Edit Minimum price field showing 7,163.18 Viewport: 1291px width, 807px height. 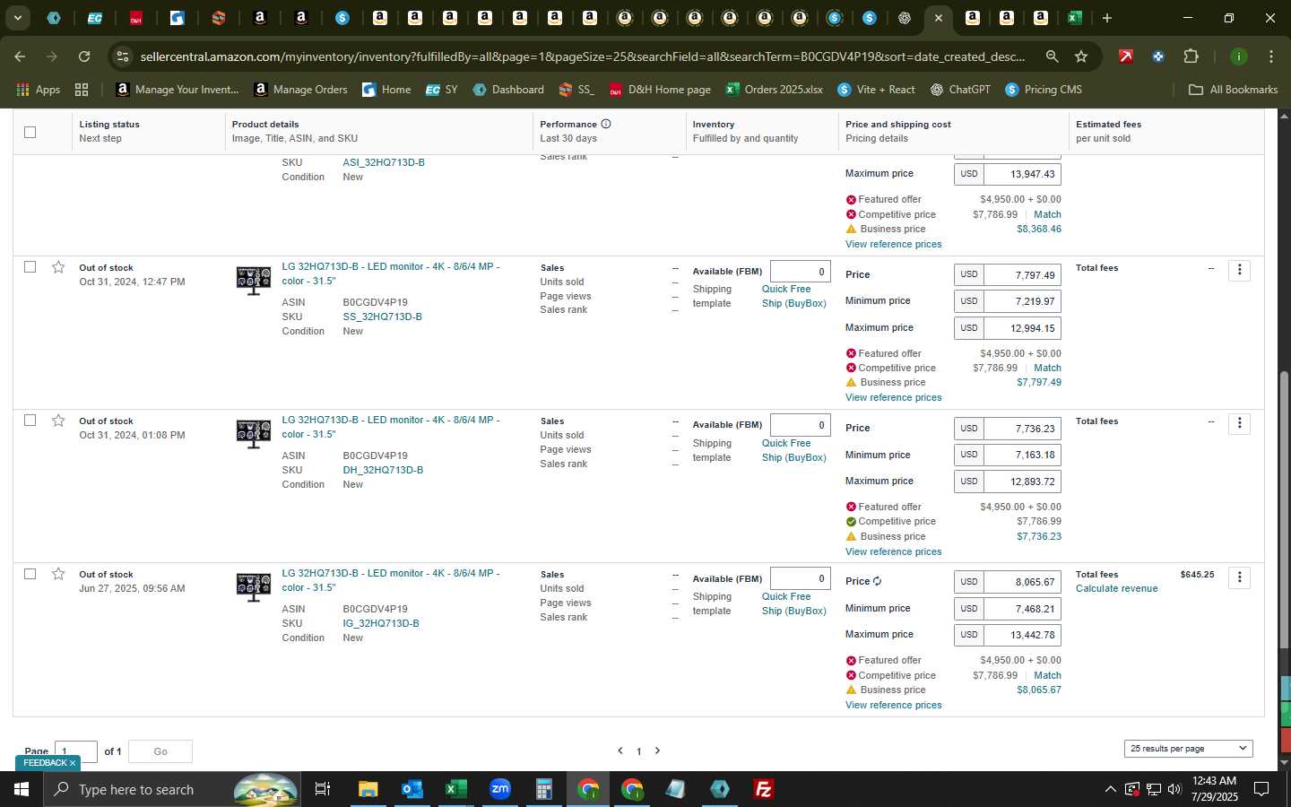1022,455
